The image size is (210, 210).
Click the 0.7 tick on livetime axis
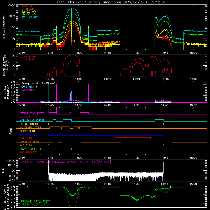(13, 199)
